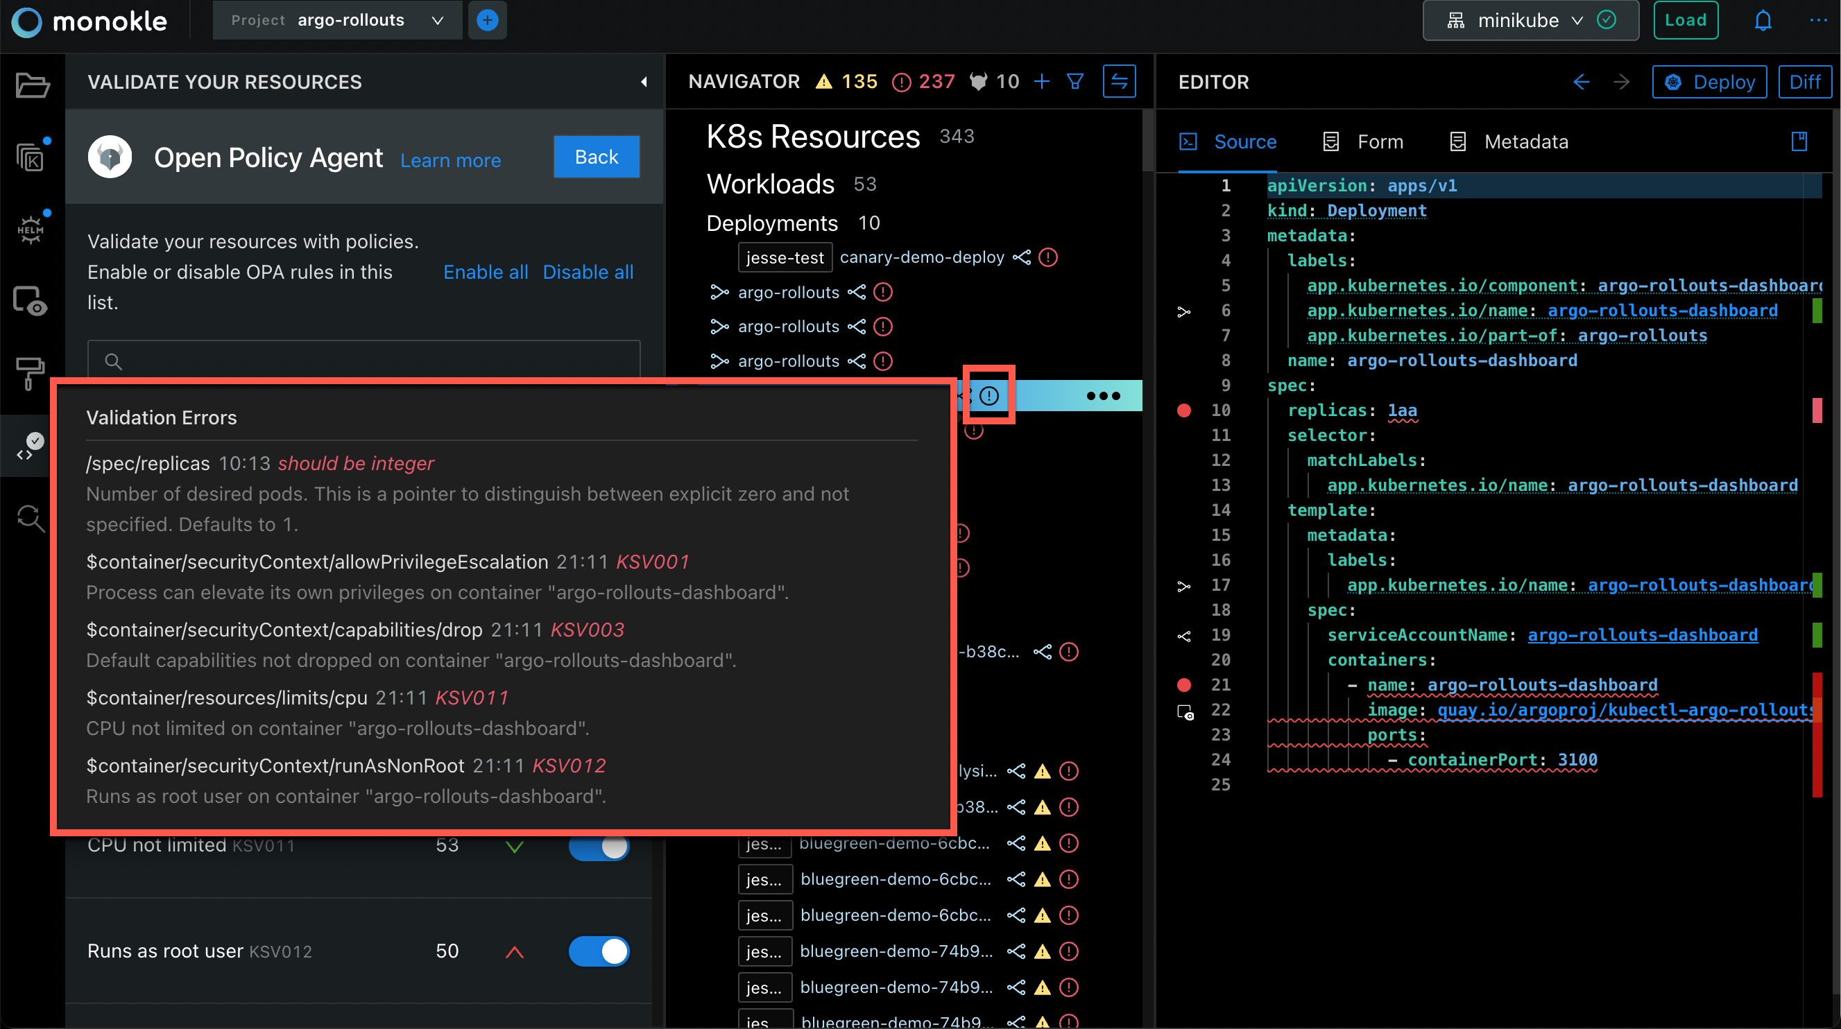
Task: Click the Deployments subsection heading
Action: [772, 223]
